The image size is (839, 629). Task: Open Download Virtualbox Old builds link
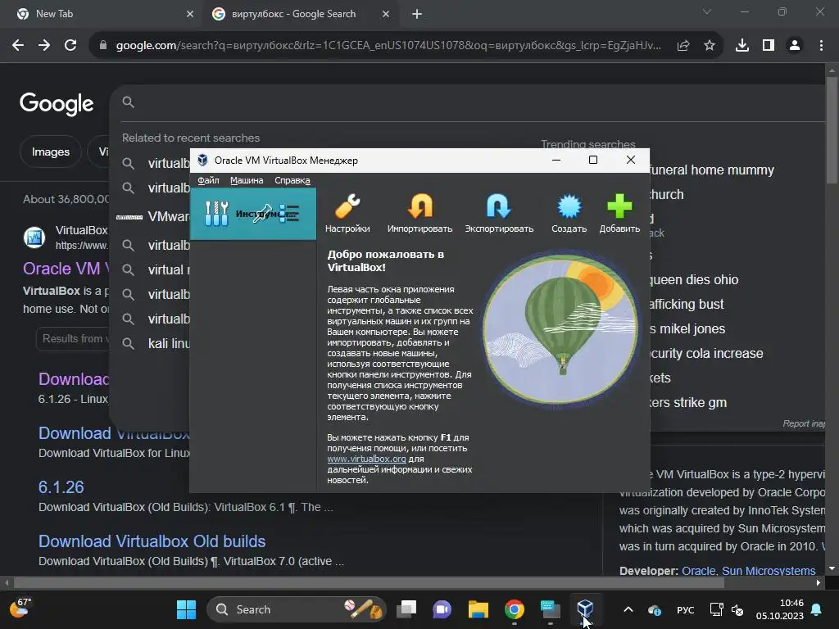(152, 541)
